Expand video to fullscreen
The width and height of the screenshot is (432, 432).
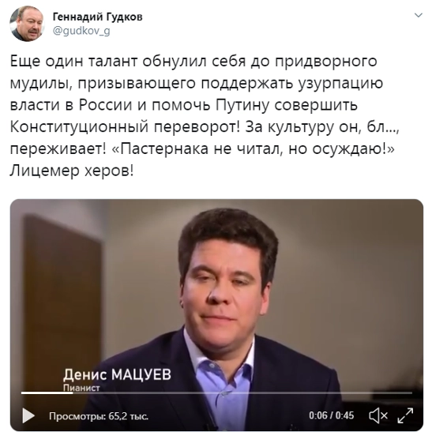tap(405, 415)
